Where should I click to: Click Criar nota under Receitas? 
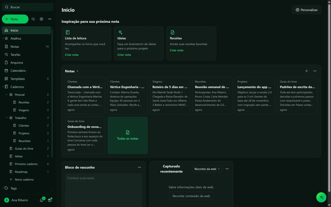click(x=177, y=50)
